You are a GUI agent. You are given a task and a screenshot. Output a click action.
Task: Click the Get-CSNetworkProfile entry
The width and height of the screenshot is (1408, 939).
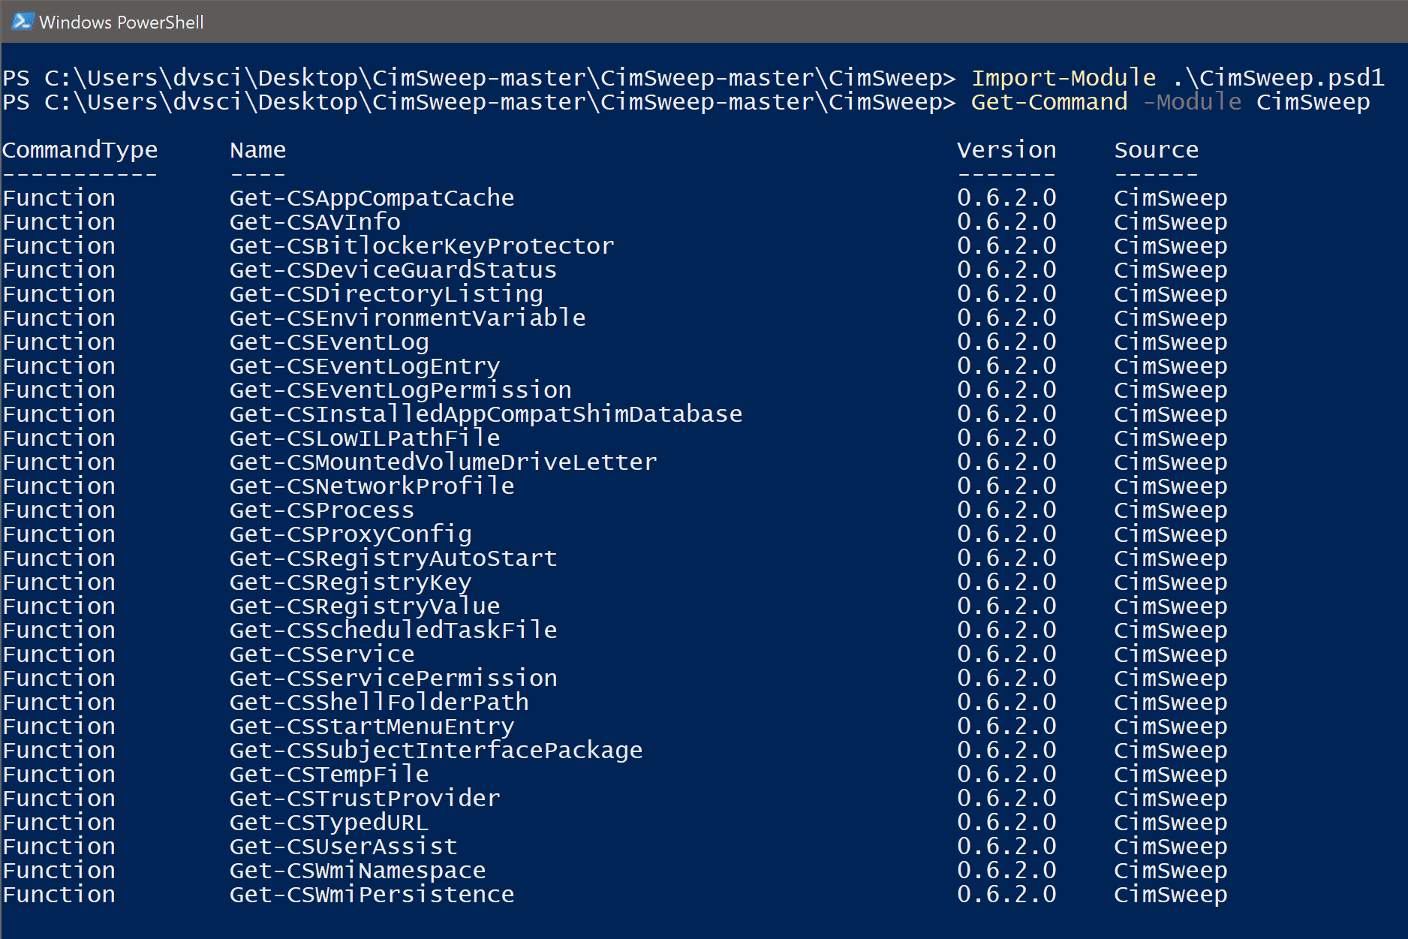pyautogui.click(x=372, y=486)
